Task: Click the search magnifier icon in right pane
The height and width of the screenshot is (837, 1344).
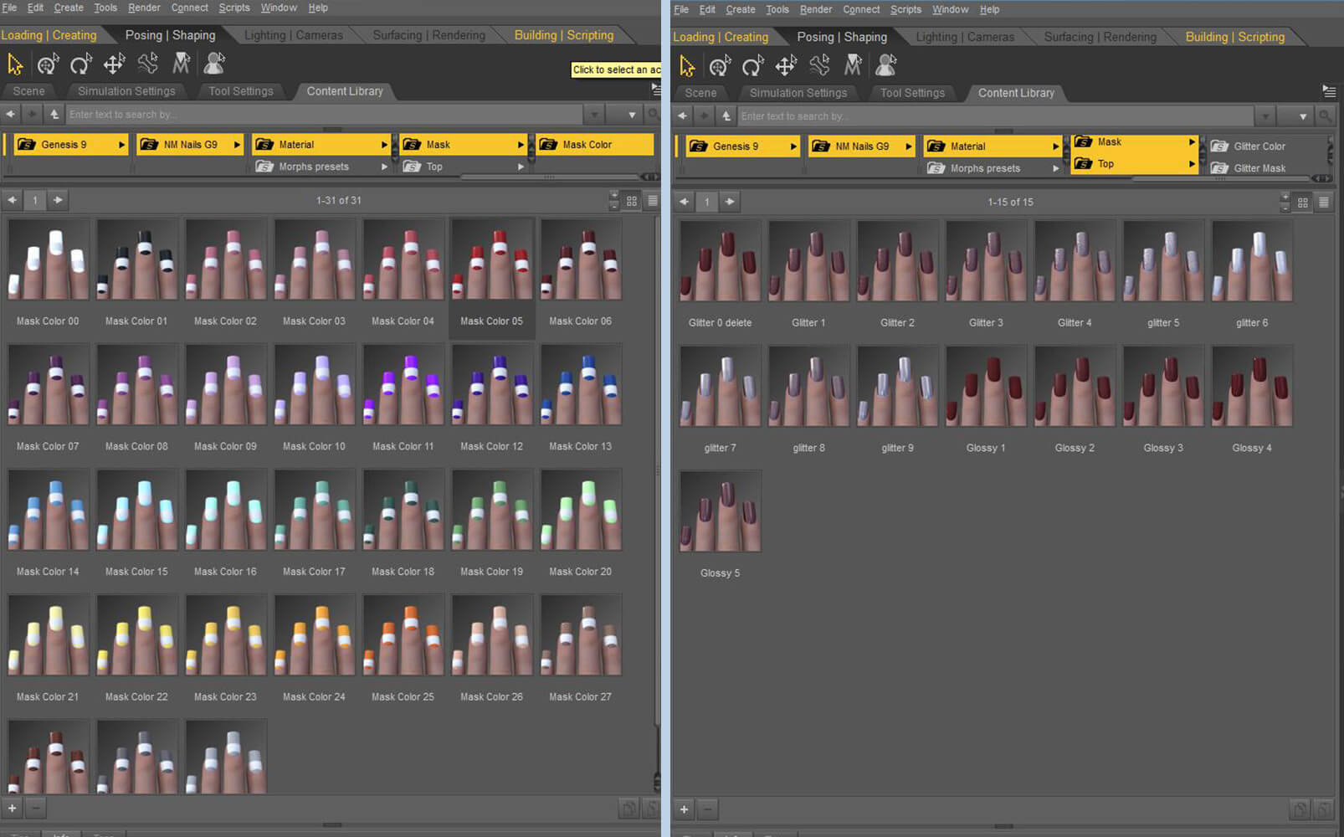Action: 1325,116
